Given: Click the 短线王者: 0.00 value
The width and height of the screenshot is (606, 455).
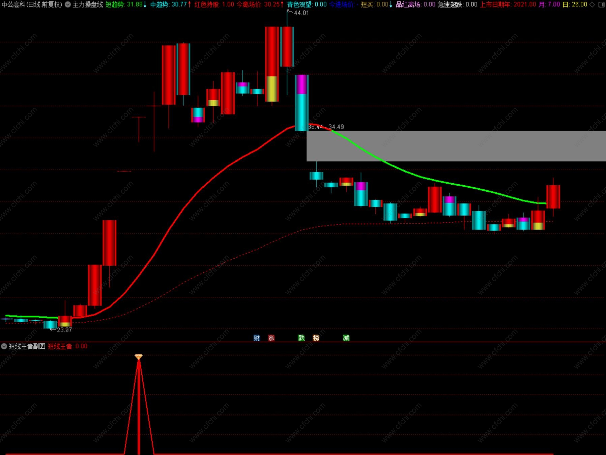Looking at the screenshot, I should coord(67,346).
